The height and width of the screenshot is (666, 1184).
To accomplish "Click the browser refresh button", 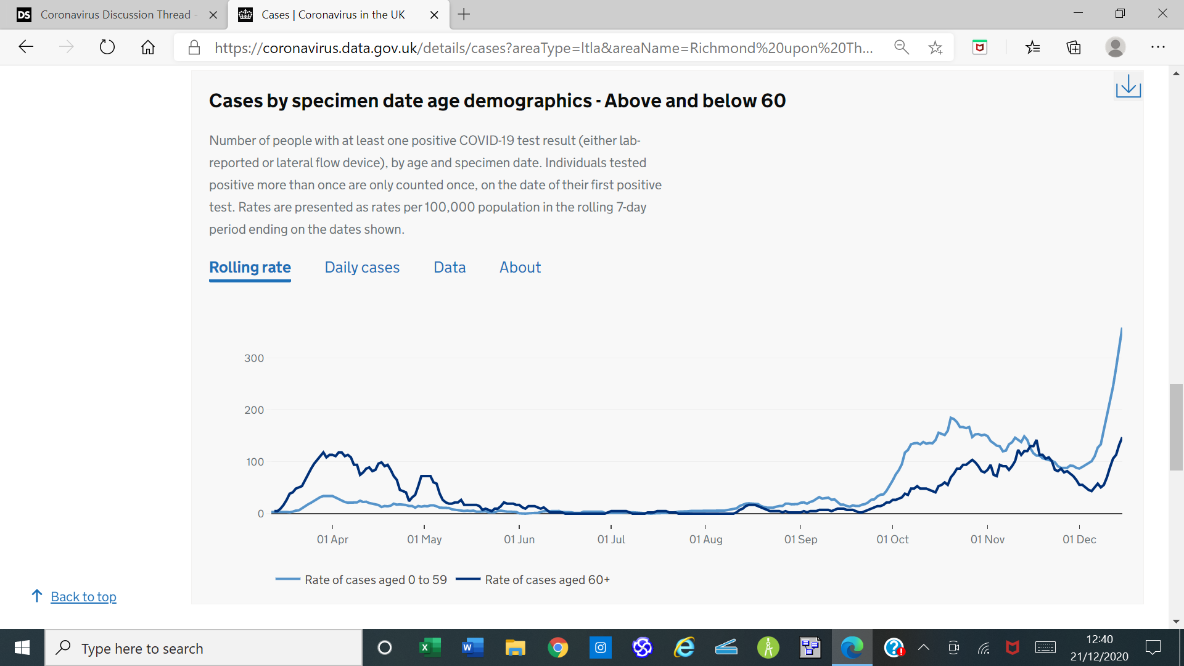I will [x=107, y=47].
